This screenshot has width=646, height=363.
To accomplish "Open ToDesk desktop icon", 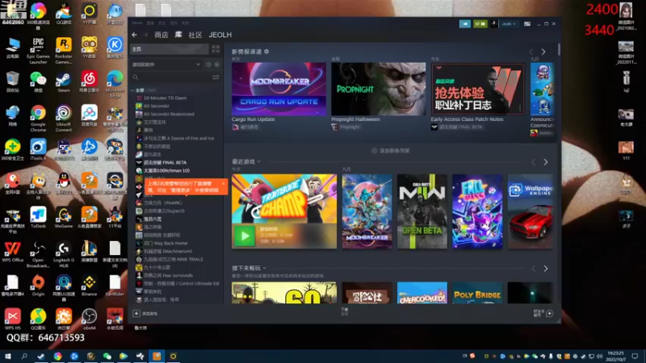I will pyautogui.click(x=38, y=217).
